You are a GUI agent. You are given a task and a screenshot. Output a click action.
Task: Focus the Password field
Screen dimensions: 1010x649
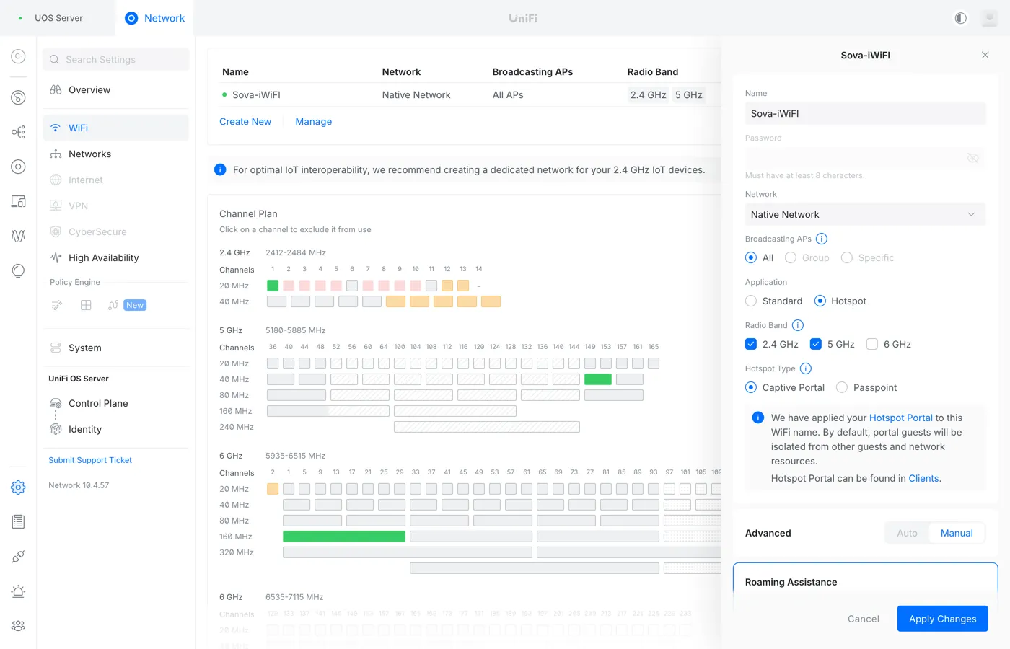pyautogui.click(x=865, y=158)
